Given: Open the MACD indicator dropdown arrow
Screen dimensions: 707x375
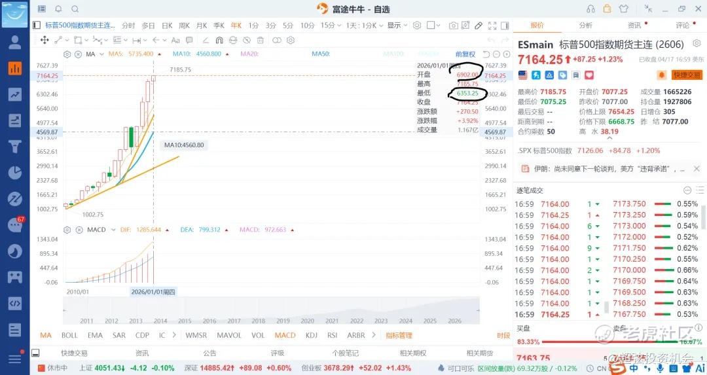Looking at the screenshot, I should point(113,230).
